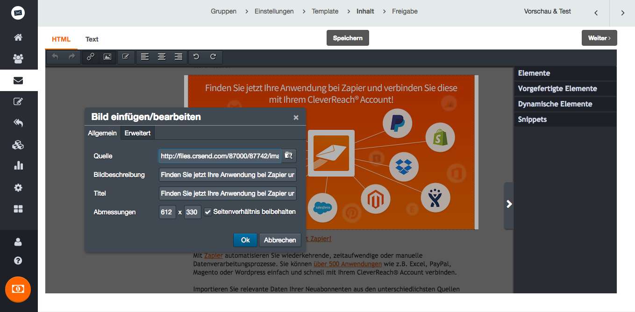Open the help question mark icon
The width and height of the screenshot is (635, 312).
(x=18, y=261)
